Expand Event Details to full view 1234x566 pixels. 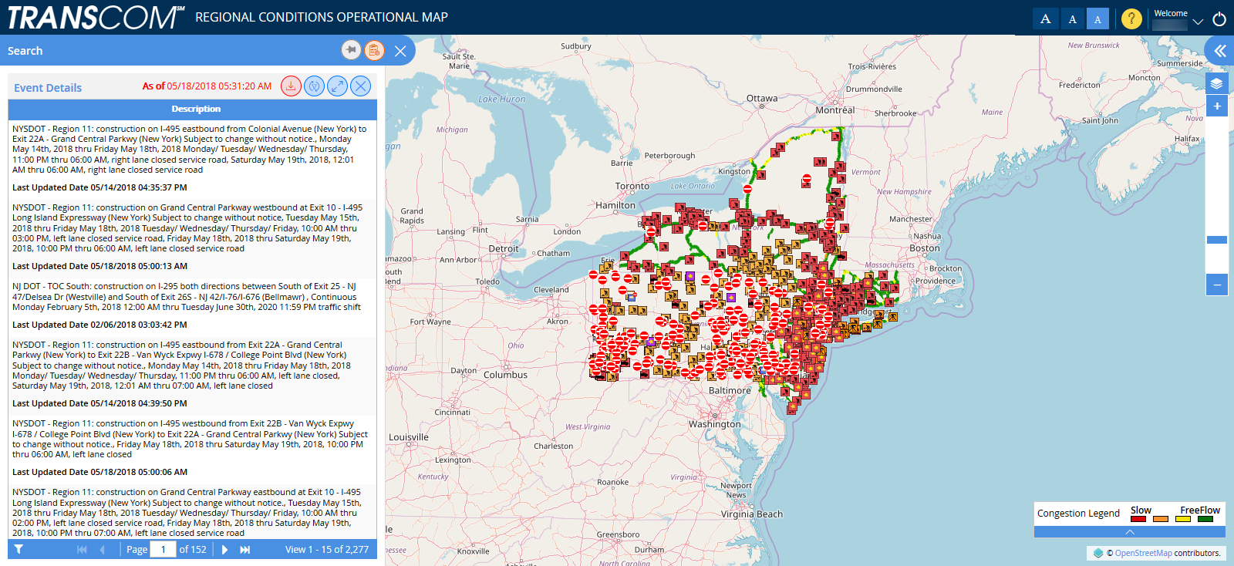337,86
